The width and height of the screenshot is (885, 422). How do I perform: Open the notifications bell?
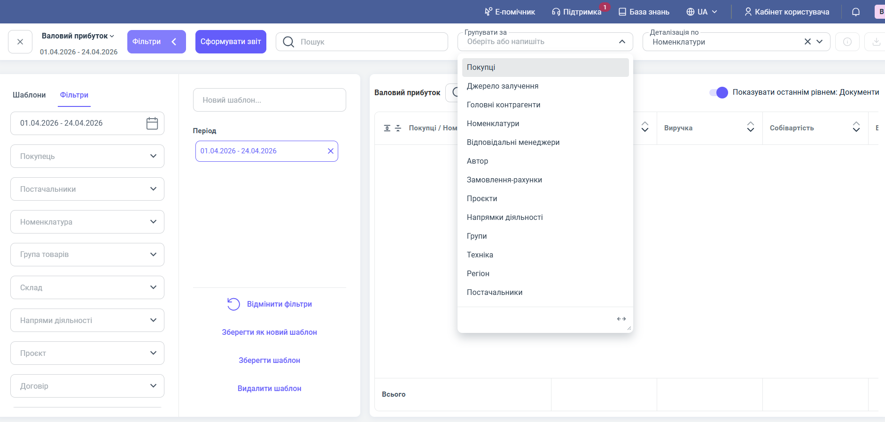(x=855, y=12)
